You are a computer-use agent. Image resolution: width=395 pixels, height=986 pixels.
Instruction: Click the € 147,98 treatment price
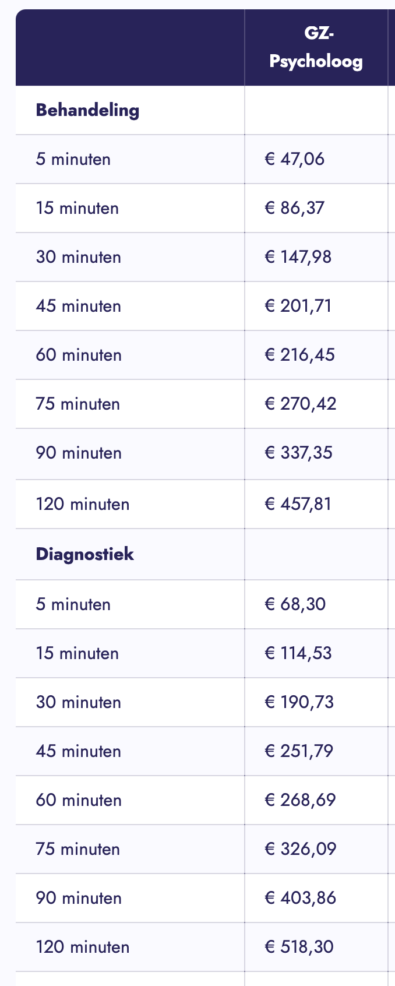coord(298,257)
